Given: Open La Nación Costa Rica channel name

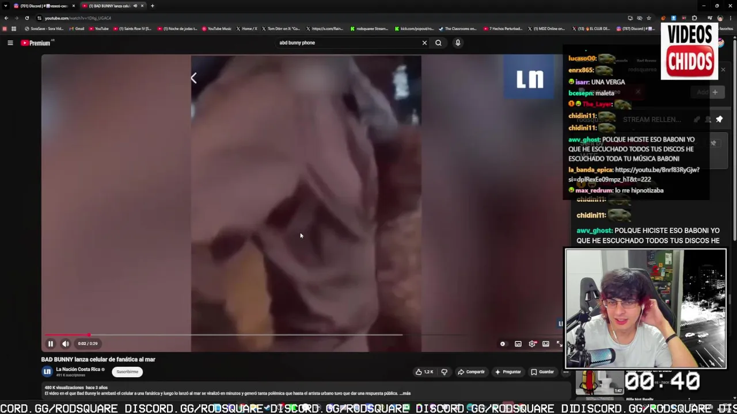Looking at the screenshot, I should click(78, 369).
